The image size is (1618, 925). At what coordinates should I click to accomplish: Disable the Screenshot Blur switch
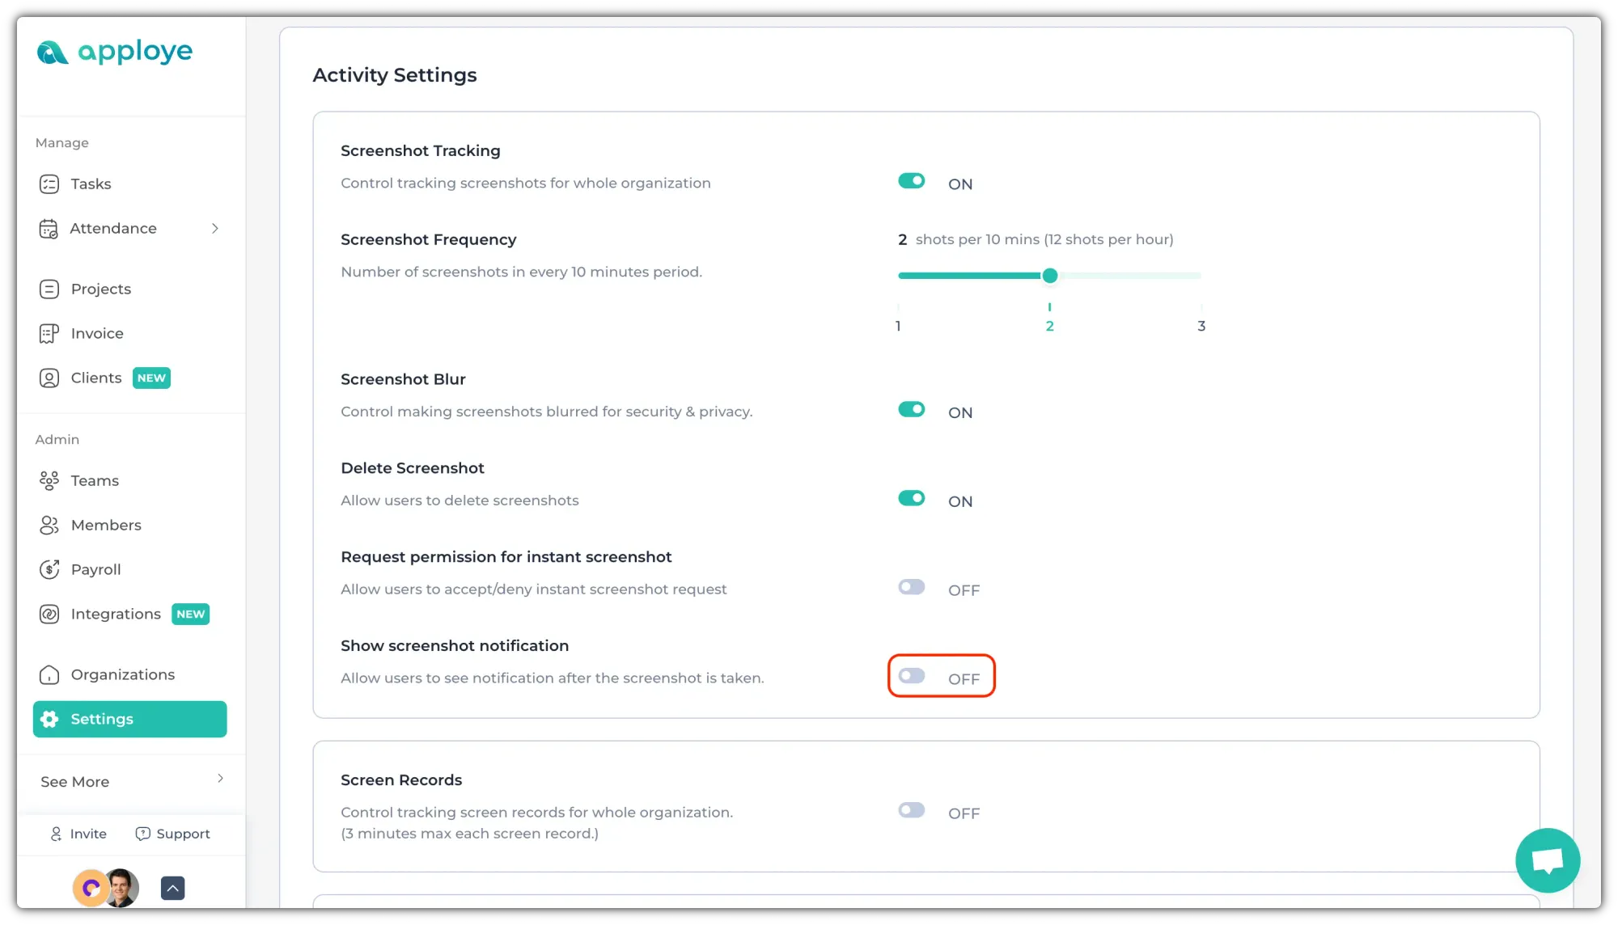(x=911, y=410)
